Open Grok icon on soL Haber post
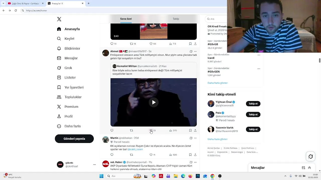 (191, 162)
